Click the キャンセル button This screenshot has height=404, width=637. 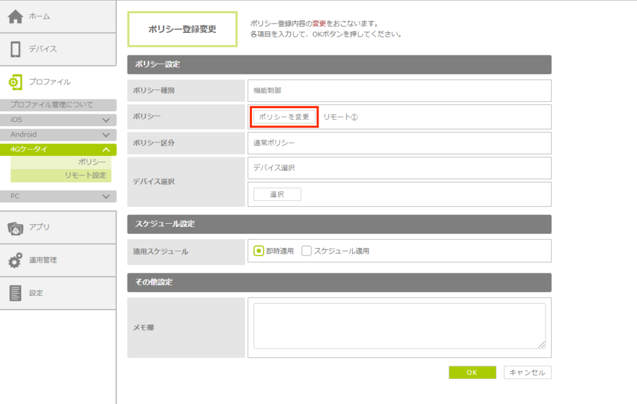527,372
